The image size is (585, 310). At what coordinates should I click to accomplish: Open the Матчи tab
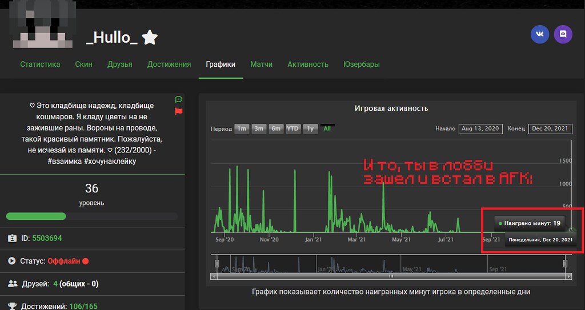tap(261, 65)
